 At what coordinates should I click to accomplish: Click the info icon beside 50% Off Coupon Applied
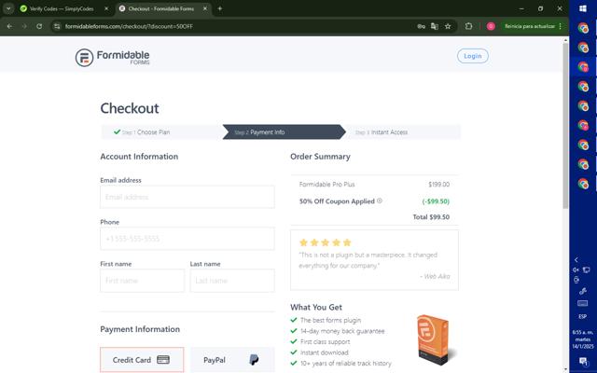click(380, 200)
